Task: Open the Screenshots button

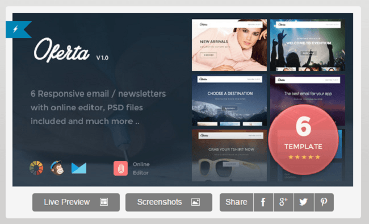Action: click(x=169, y=202)
